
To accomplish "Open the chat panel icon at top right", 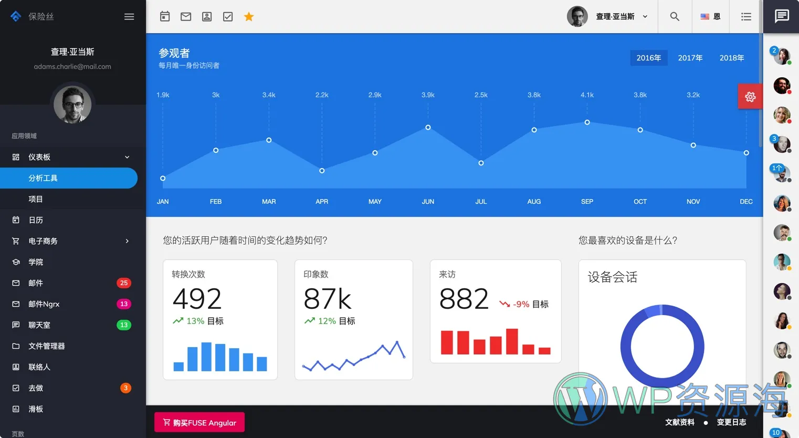I will click(x=782, y=16).
